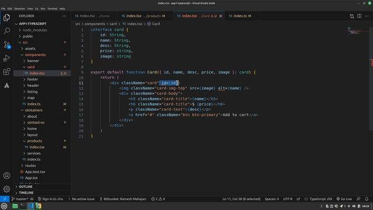Image resolution: width=373 pixels, height=210 pixels.
Task: Click the components breadcrumb segment
Action: point(94,24)
